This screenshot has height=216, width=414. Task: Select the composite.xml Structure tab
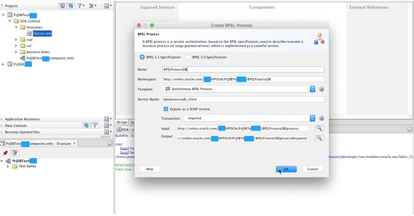click(38, 143)
